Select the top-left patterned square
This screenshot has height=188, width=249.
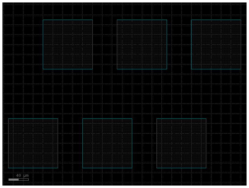(x=68, y=44)
